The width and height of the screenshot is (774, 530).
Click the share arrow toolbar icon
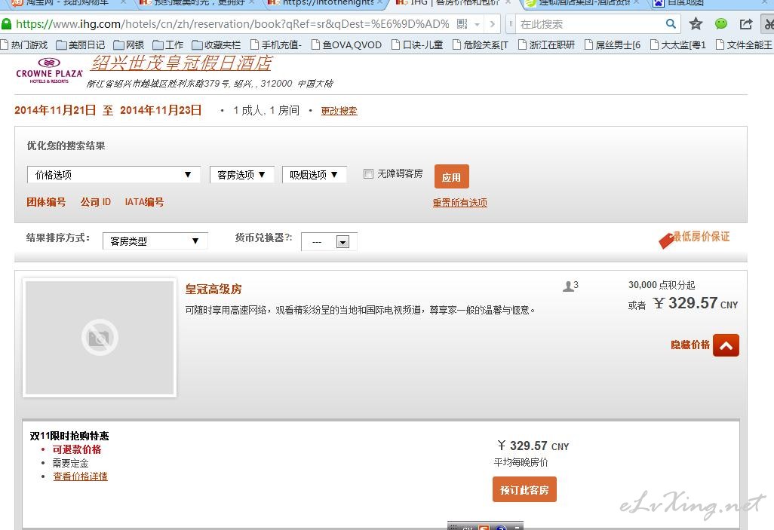point(746,23)
